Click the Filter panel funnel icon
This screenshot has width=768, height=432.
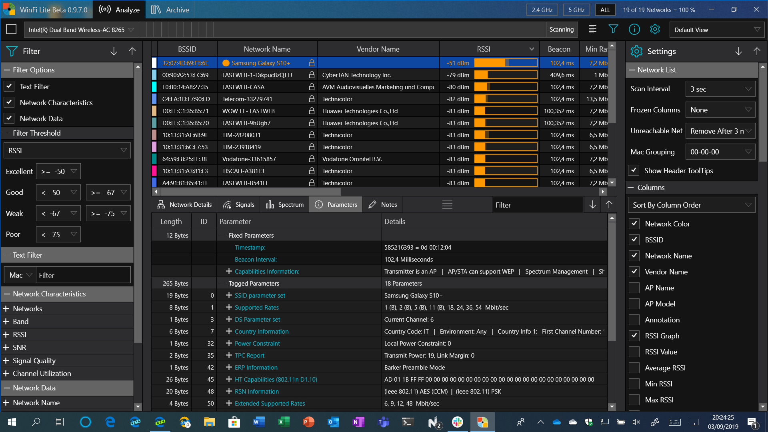(x=12, y=51)
